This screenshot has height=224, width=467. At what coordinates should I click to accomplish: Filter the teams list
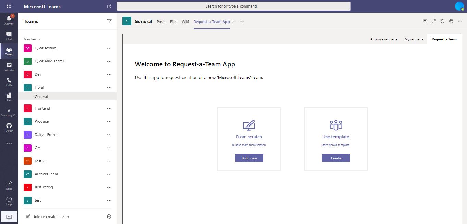pyautogui.click(x=109, y=21)
